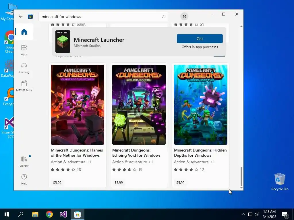Click title Minecraft Dungeons: Flames of the Nether
This screenshot has height=220, width=294.
click(x=77, y=153)
